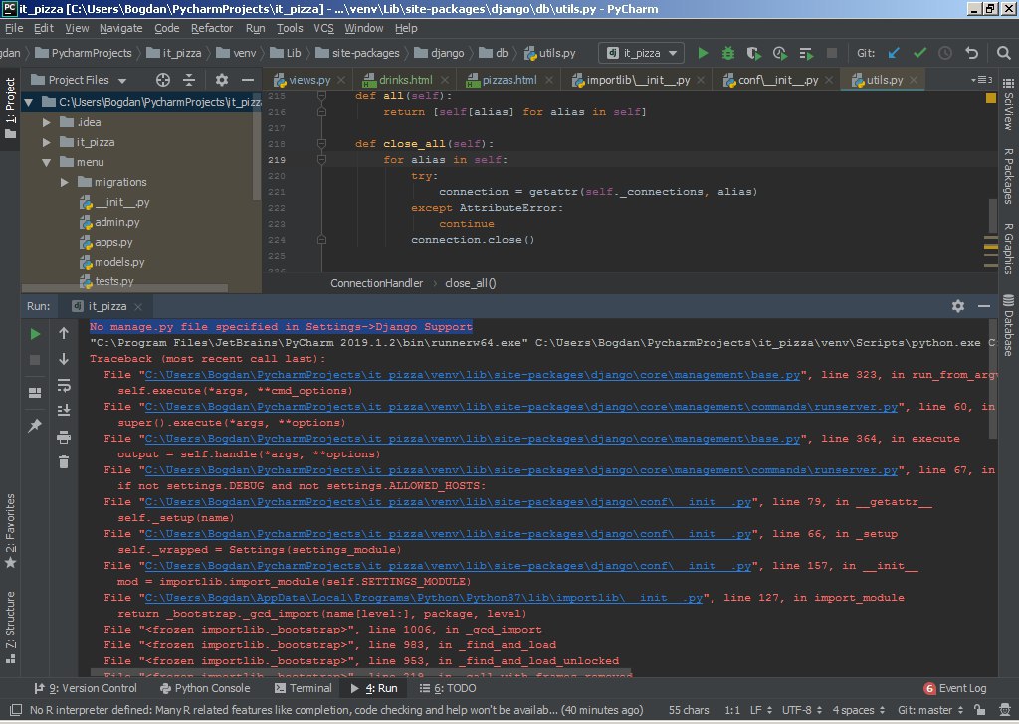Open Run panel settings gear
This screenshot has width=1019, height=724.
958,306
